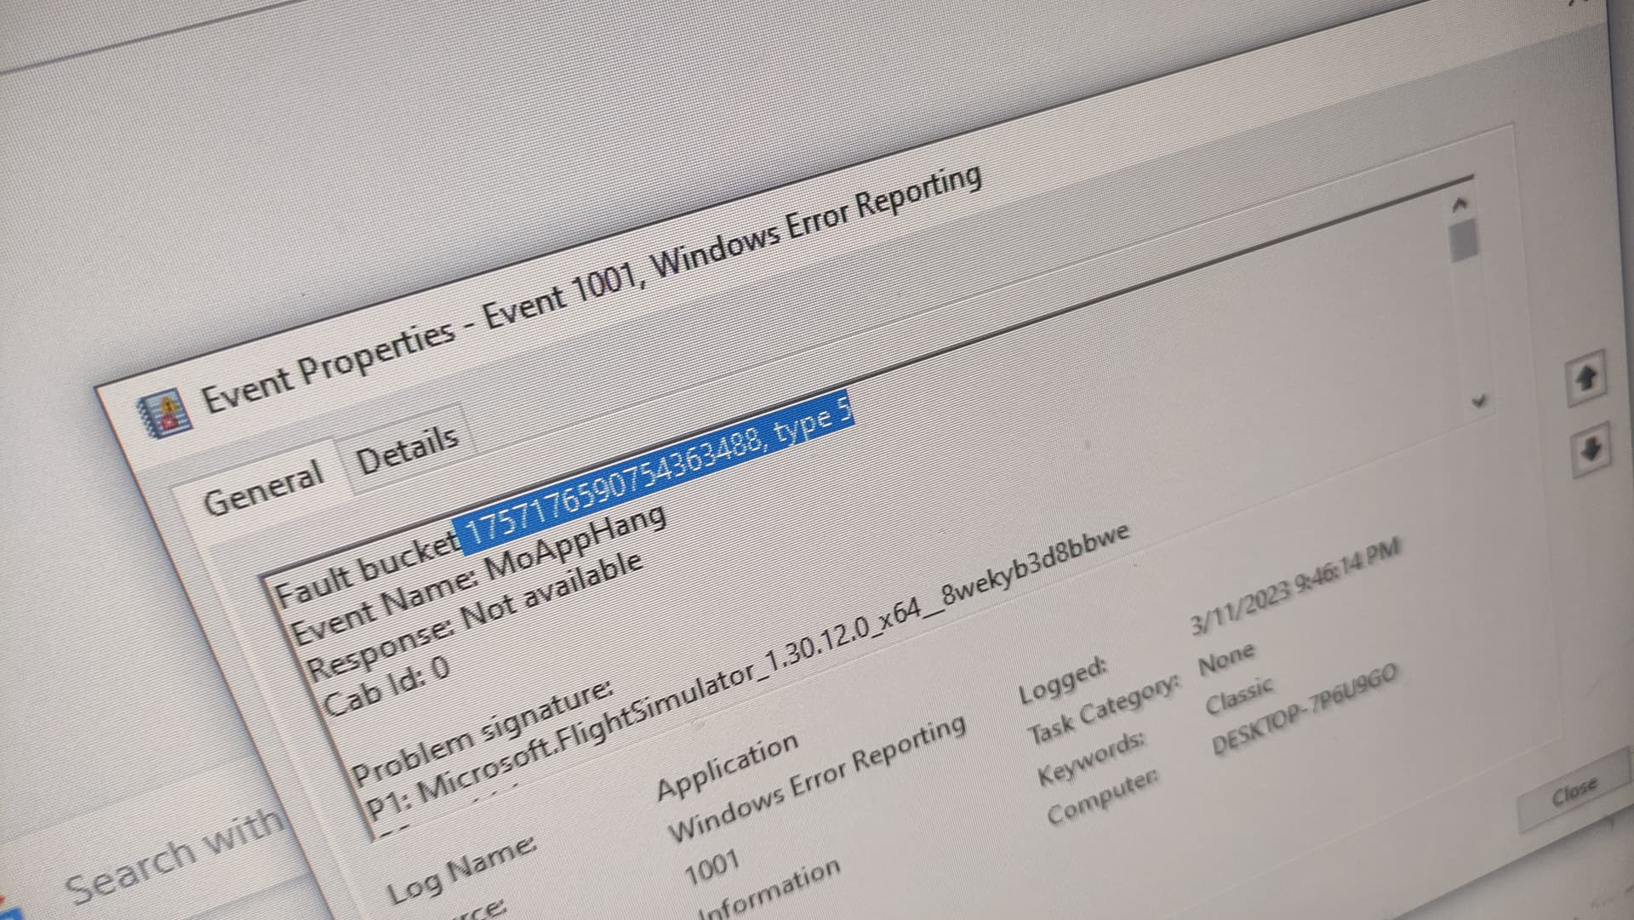
Task: Click the Event Name: MoAppHang line
Action: 478,574
